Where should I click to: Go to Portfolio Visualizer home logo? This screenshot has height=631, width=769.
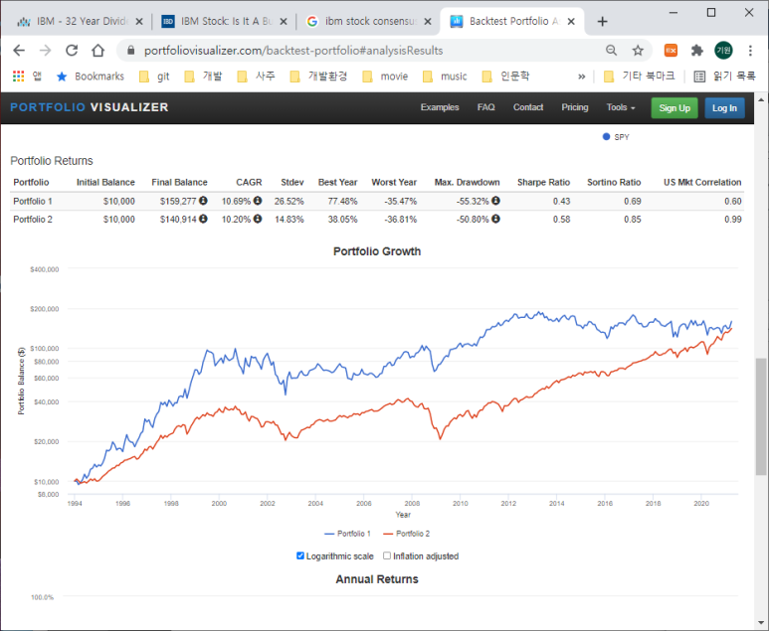[x=90, y=107]
